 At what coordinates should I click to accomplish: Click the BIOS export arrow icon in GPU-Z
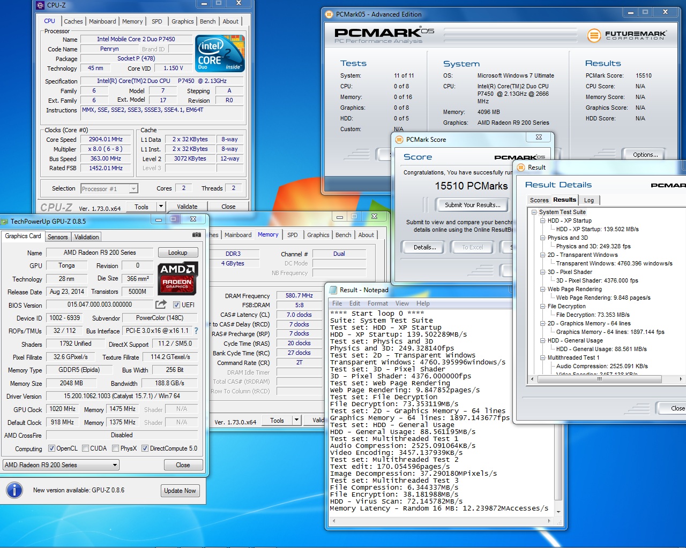pos(161,305)
